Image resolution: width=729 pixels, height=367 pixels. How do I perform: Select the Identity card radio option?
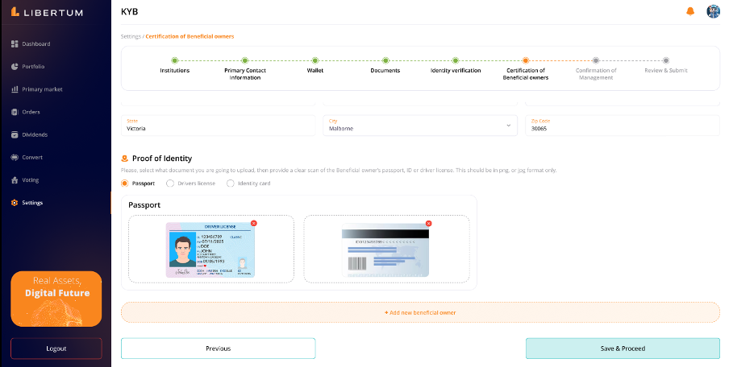click(231, 183)
